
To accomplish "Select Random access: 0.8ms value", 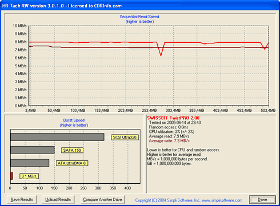I will [x=169, y=127].
